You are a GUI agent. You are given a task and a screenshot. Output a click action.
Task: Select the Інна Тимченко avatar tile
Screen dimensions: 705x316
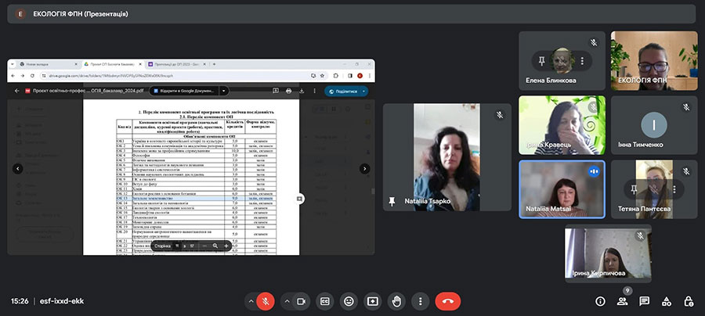coord(654,125)
